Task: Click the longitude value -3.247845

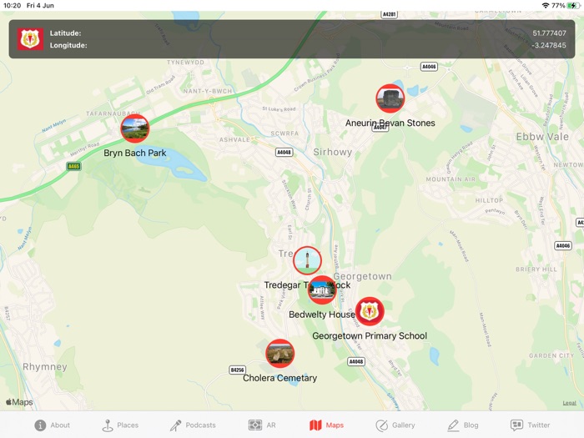Action: click(x=549, y=45)
